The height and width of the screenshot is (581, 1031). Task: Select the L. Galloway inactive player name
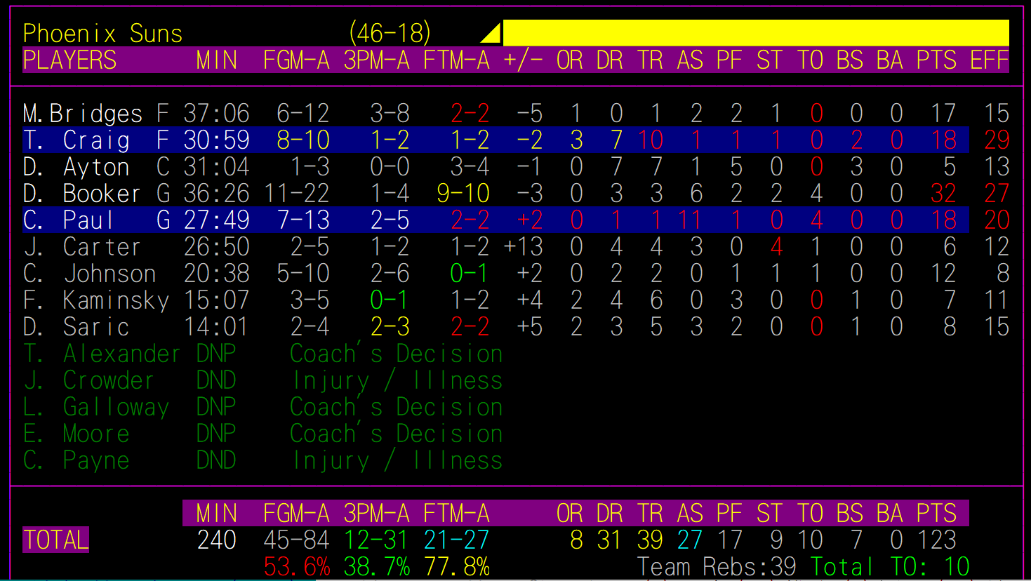[96, 407]
